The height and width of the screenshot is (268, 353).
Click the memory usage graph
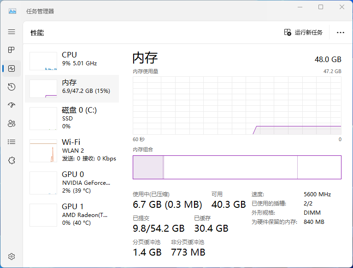click(237, 105)
